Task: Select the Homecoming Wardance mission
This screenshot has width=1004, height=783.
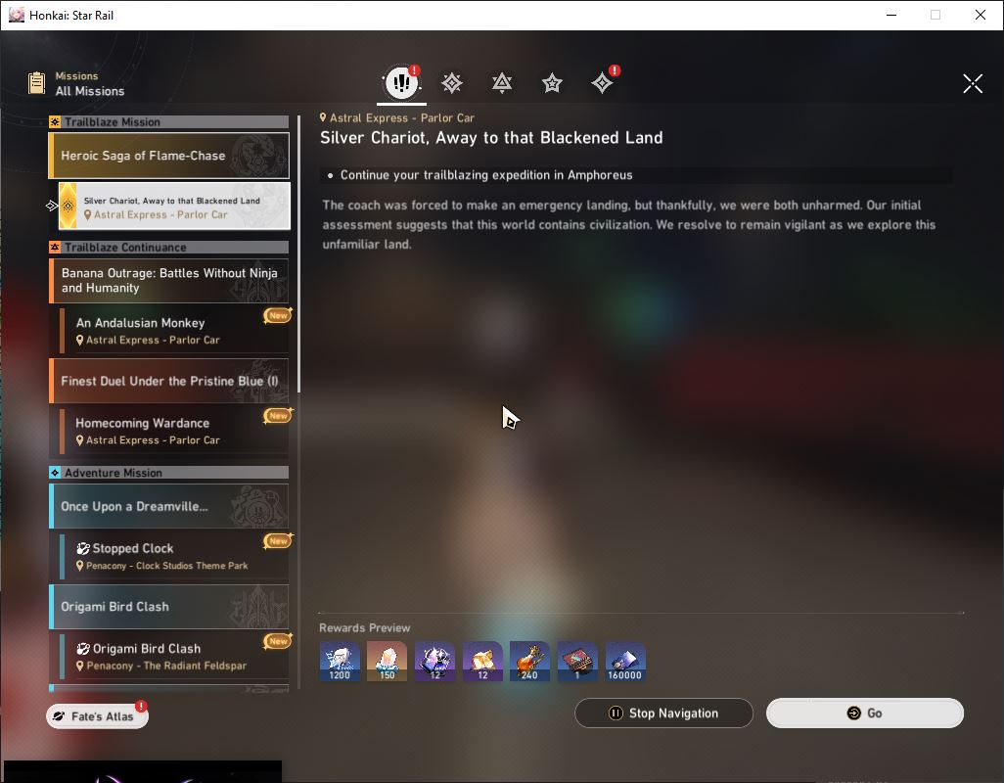Action: [174, 431]
